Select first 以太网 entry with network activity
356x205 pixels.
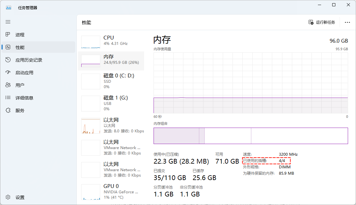pyautogui.click(x=111, y=125)
